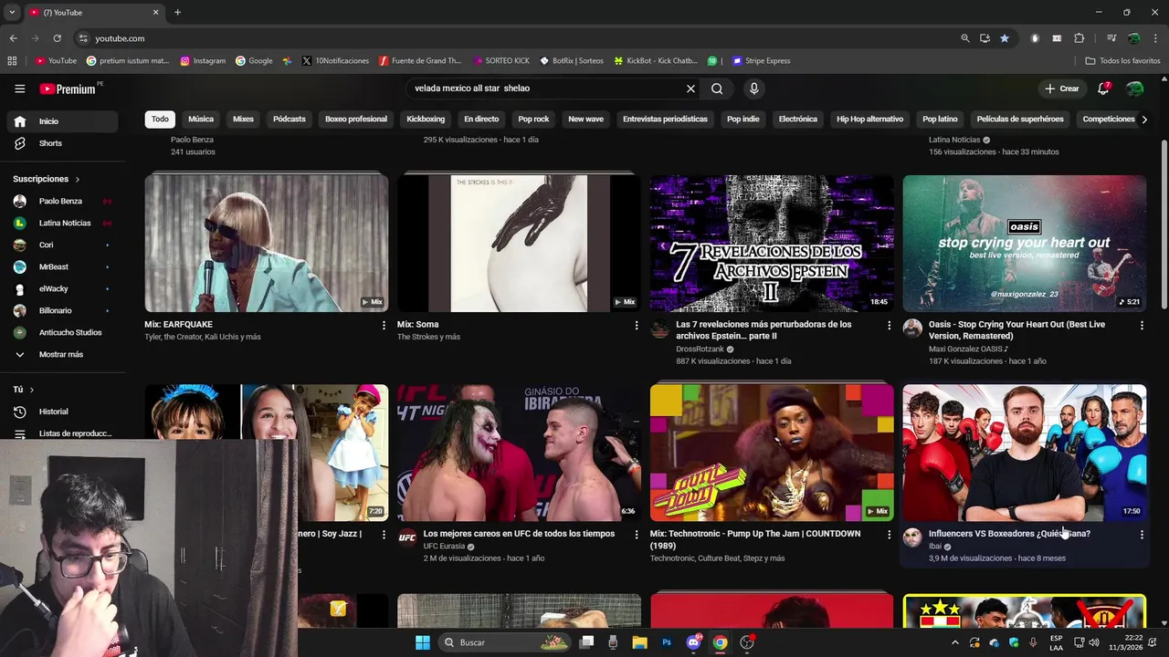Expand Mostrar más subscriptions

[62, 354]
